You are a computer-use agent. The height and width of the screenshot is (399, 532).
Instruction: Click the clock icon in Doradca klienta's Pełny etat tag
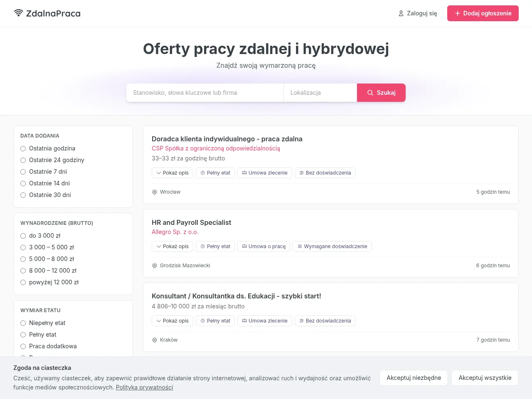point(203,173)
